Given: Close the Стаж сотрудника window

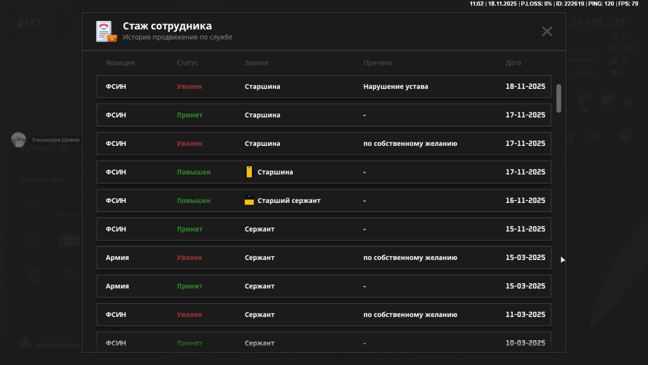Looking at the screenshot, I should pos(547,31).
